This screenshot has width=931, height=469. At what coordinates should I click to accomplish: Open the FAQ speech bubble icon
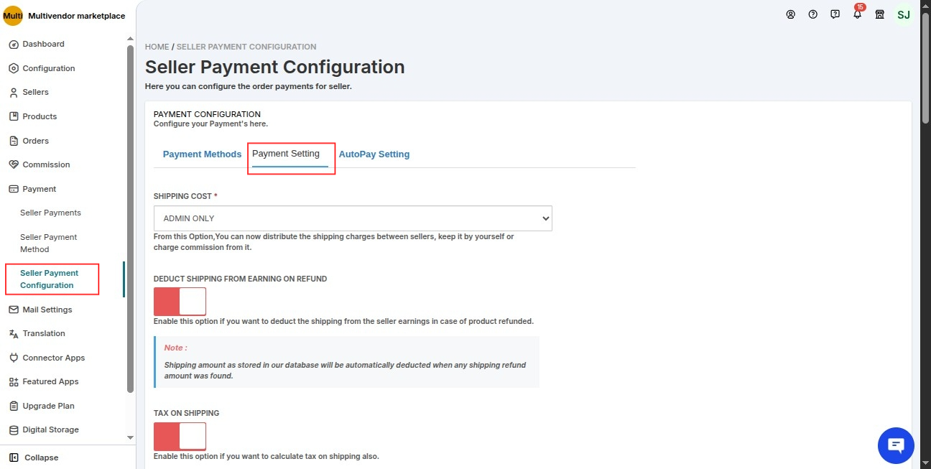click(x=835, y=14)
